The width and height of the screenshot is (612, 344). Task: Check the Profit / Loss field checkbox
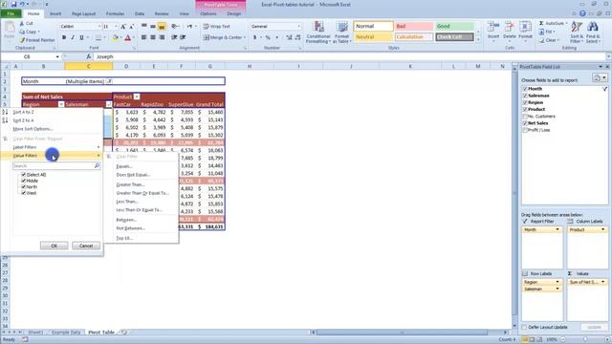click(525, 130)
